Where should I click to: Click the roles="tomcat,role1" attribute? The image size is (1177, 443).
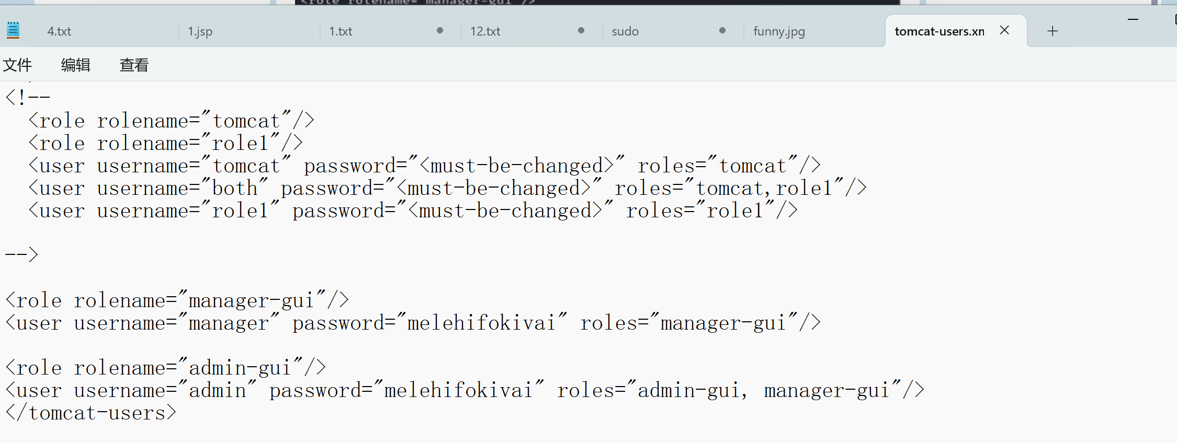tap(729, 188)
